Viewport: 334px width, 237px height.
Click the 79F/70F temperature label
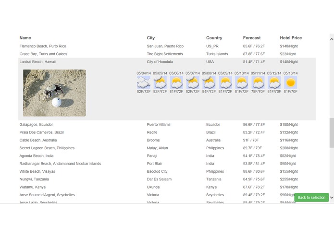click(258, 92)
